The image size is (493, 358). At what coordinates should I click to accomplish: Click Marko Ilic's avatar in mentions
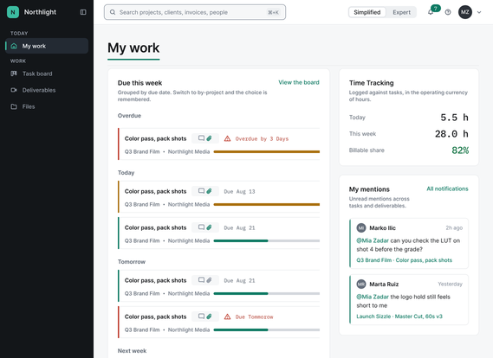pos(361,227)
